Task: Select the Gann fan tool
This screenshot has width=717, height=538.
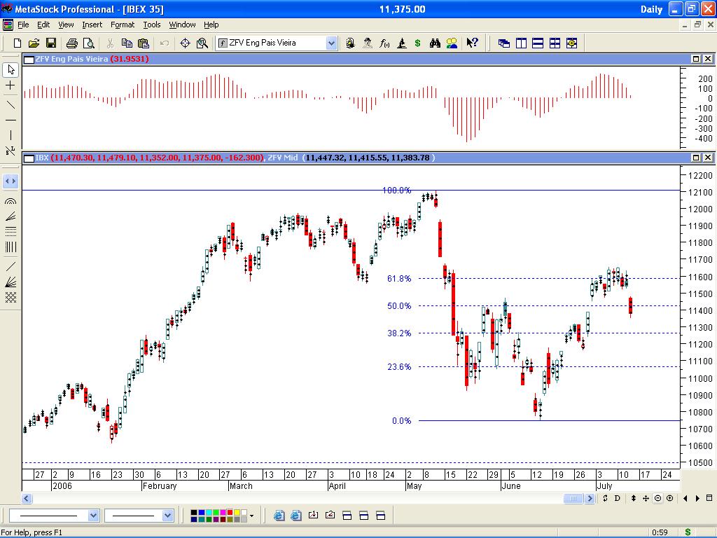Action: pos(11,282)
